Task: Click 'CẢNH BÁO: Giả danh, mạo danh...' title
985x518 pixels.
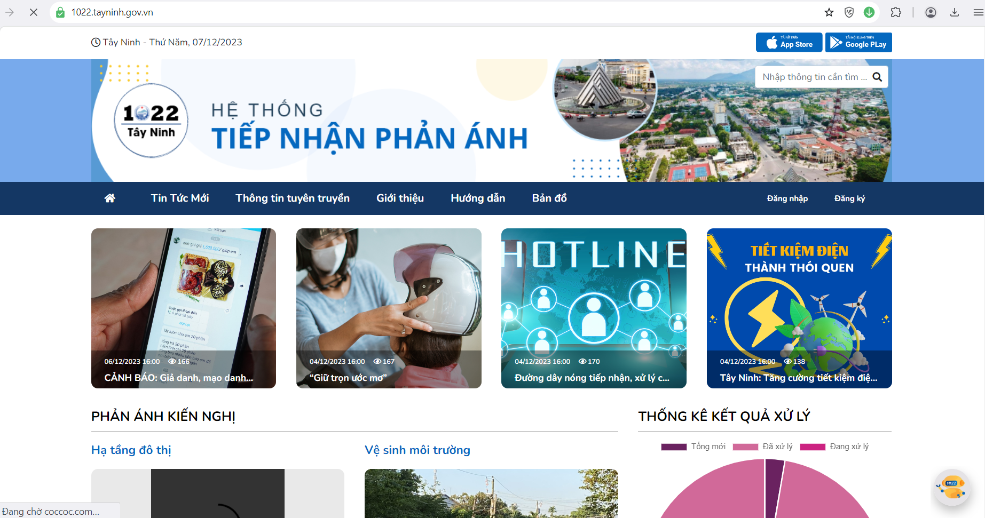Action: [179, 378]
